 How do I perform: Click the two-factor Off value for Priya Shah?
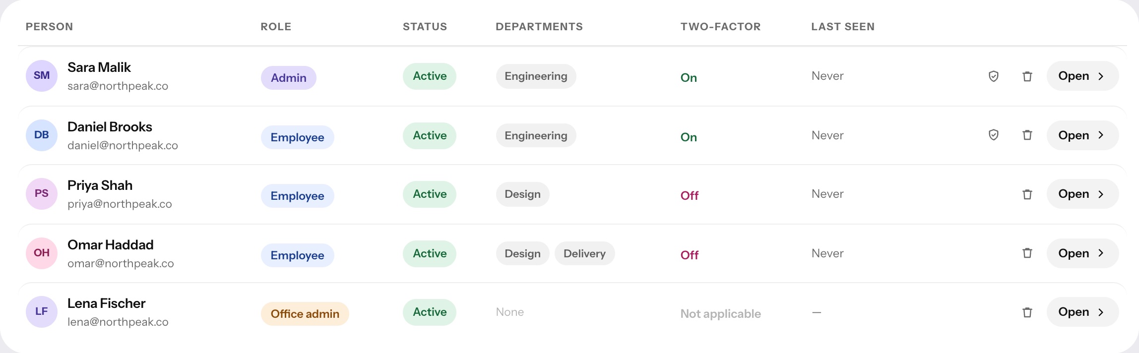tap(690, 196)
